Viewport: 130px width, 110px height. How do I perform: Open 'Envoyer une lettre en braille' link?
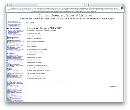click(x=16, y=62)
